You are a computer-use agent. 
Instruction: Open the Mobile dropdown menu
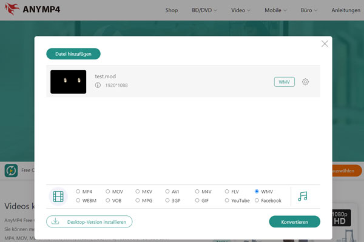pos(276,10)
